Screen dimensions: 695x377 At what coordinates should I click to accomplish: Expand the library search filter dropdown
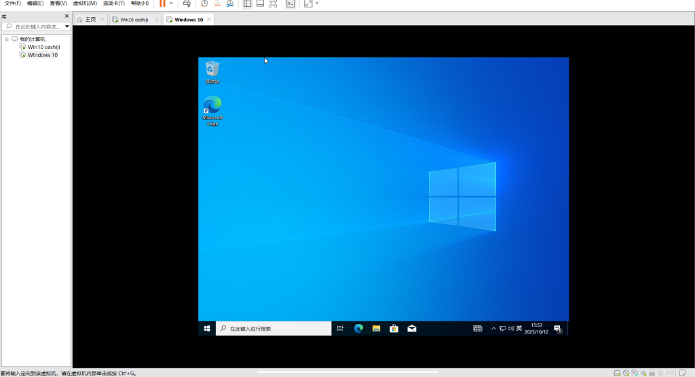point(67,26)
